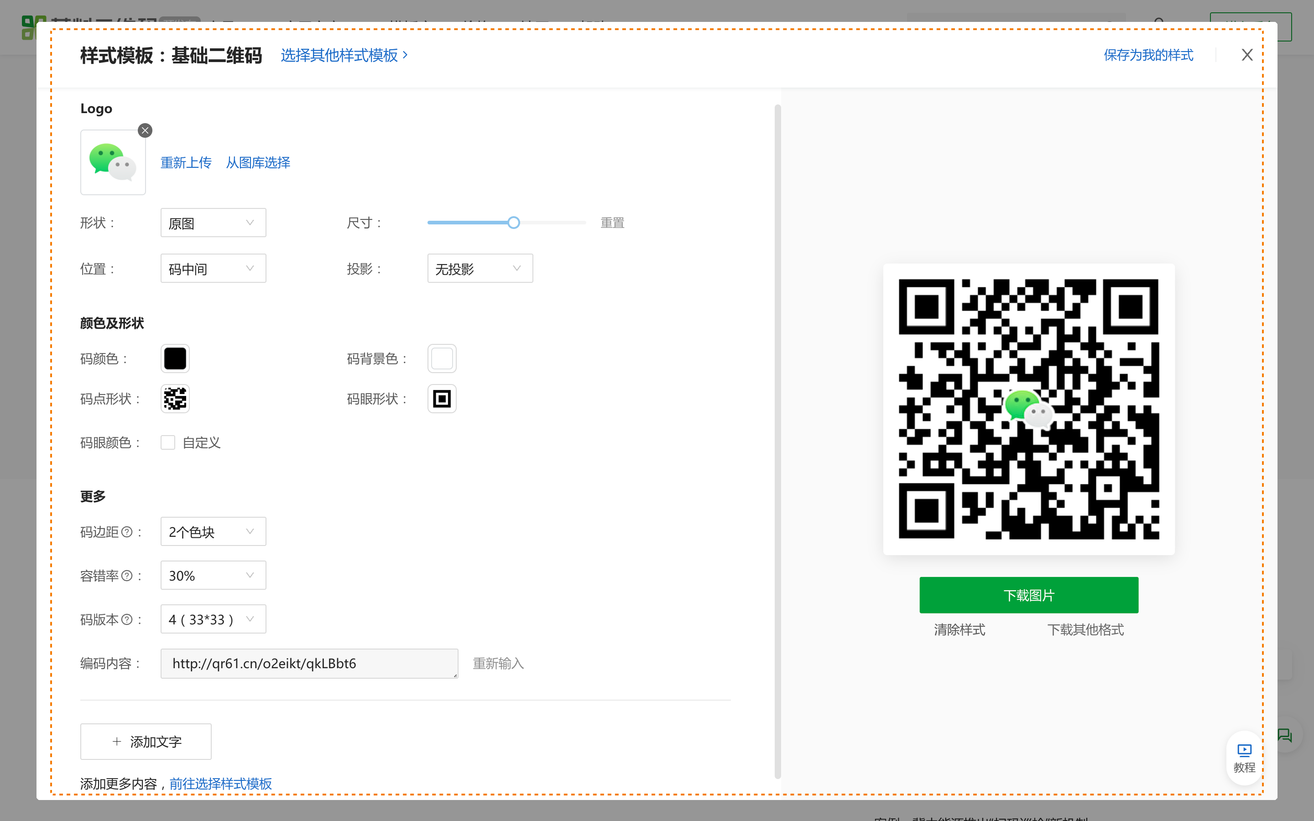The image size is (1314, 821).
Task: Open the black 码颜色 swatch
Action: tap(175, 359)
